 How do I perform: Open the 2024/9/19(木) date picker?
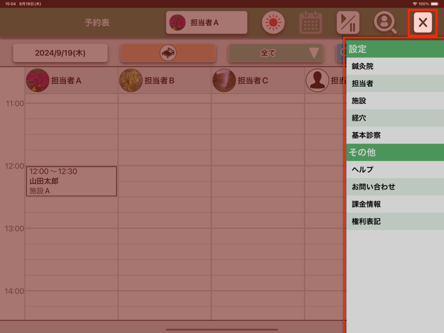[x=60, y=53]
